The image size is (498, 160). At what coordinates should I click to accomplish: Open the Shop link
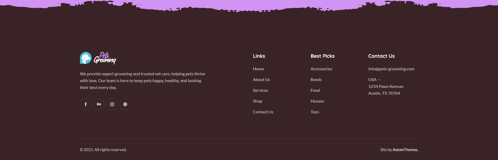coord(257,101)
